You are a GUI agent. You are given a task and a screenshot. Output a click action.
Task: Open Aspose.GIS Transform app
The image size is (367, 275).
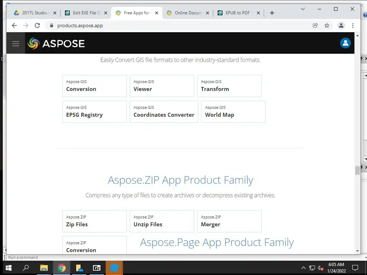click(229, 86)
